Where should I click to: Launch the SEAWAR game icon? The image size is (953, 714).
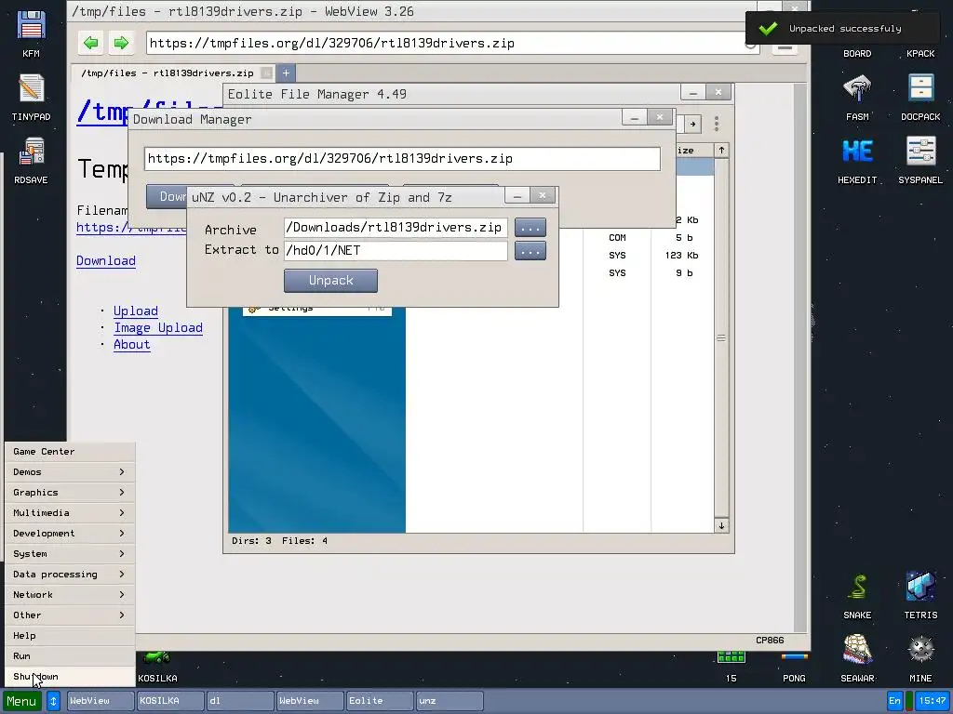click(x=857, y=659)
